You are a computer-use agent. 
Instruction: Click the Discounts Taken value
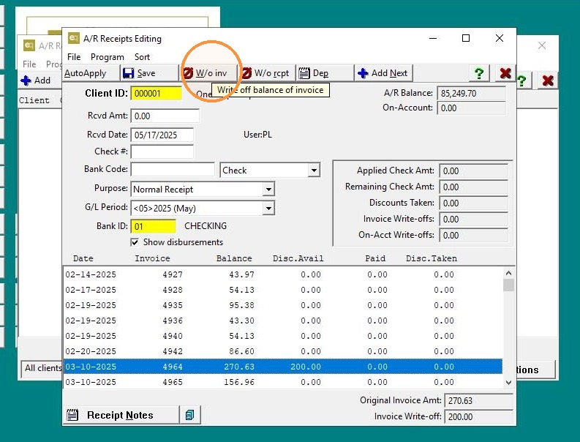click(x=473, y=203)
